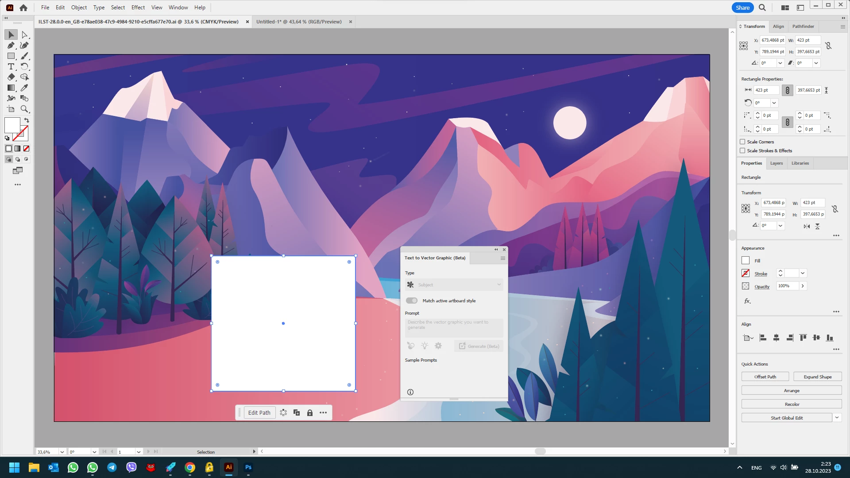
Task: Click the Gradient tool
Action: (11, 88)
